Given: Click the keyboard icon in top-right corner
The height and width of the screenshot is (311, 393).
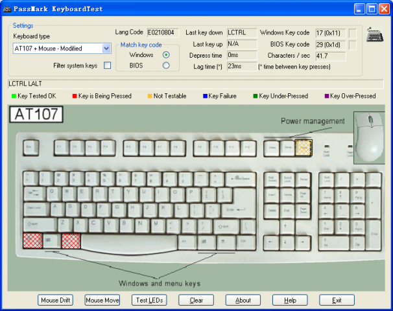Looking at the screenshot, I should (x=374, y=35).
